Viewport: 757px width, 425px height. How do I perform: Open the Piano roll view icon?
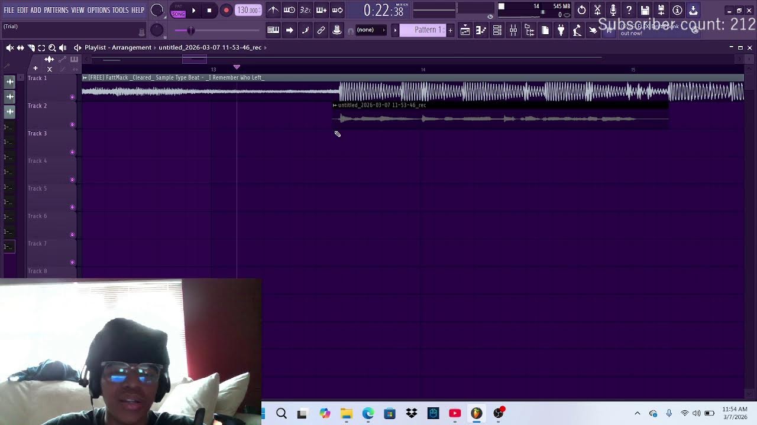[x=481, y=30]
